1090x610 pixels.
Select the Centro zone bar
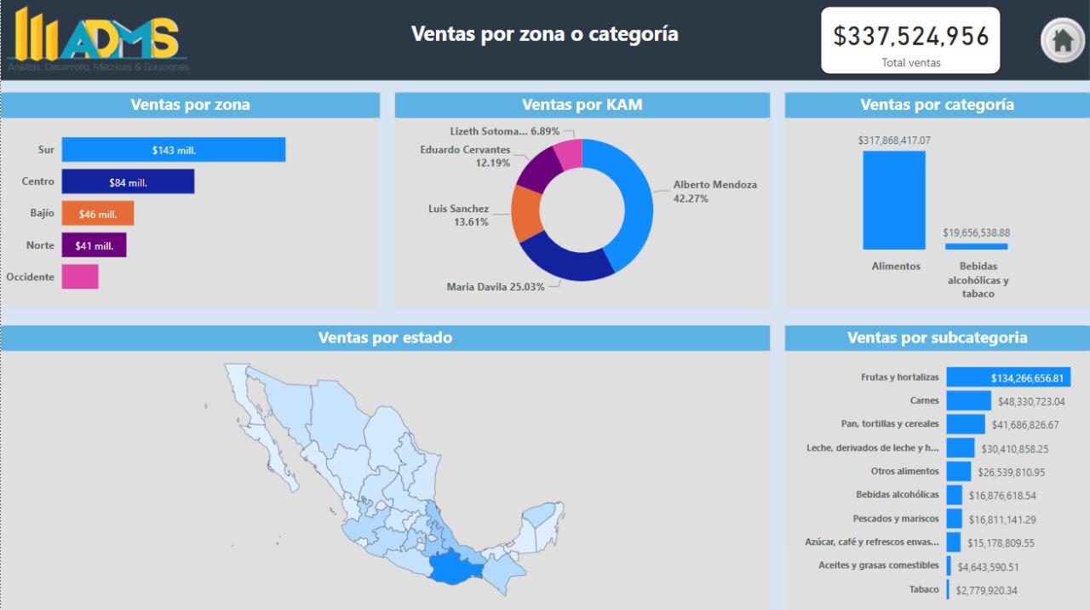tap(128, 181)
